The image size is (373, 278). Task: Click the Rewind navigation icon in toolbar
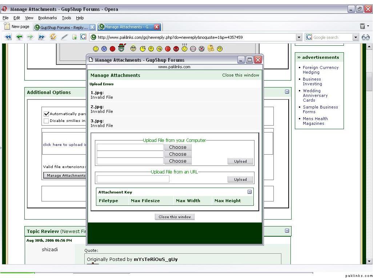point(8,37)
